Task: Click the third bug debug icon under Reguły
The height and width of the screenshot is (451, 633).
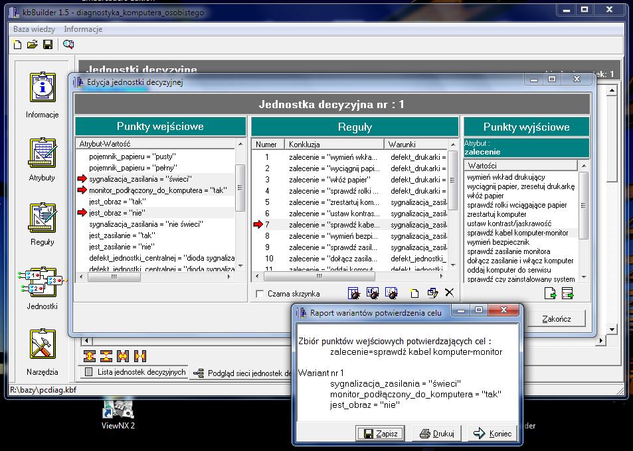Action: [391, 293]
